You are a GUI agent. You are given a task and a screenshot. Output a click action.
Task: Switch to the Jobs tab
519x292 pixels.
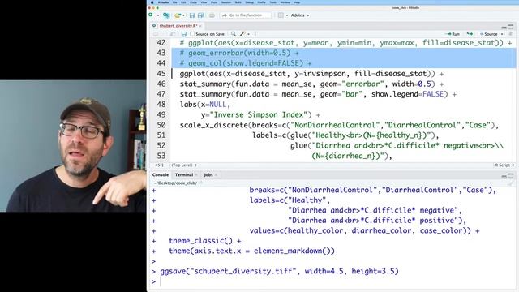coord(208,175)
